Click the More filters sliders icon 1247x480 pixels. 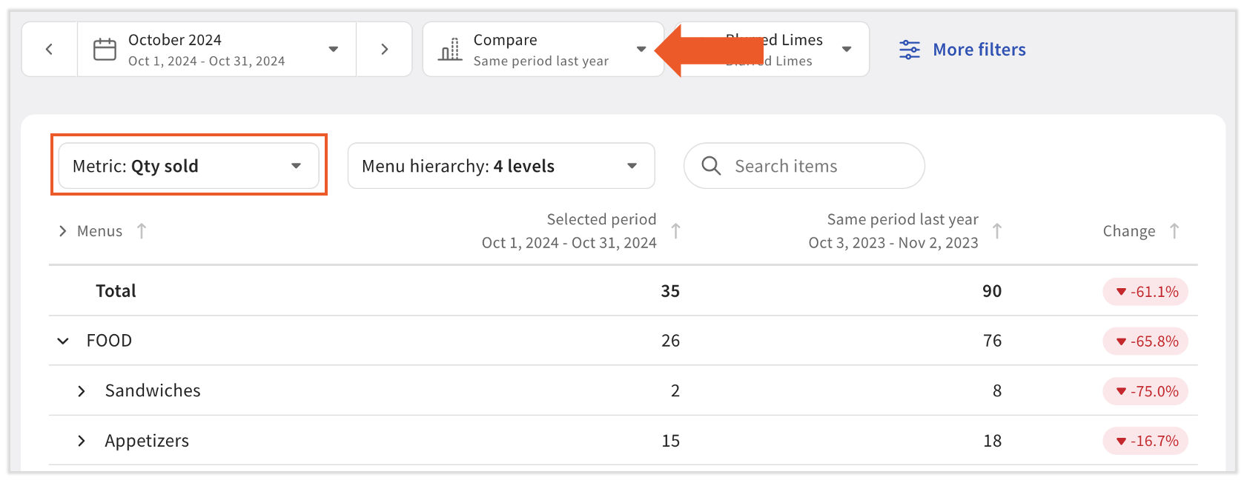point(910,50)
